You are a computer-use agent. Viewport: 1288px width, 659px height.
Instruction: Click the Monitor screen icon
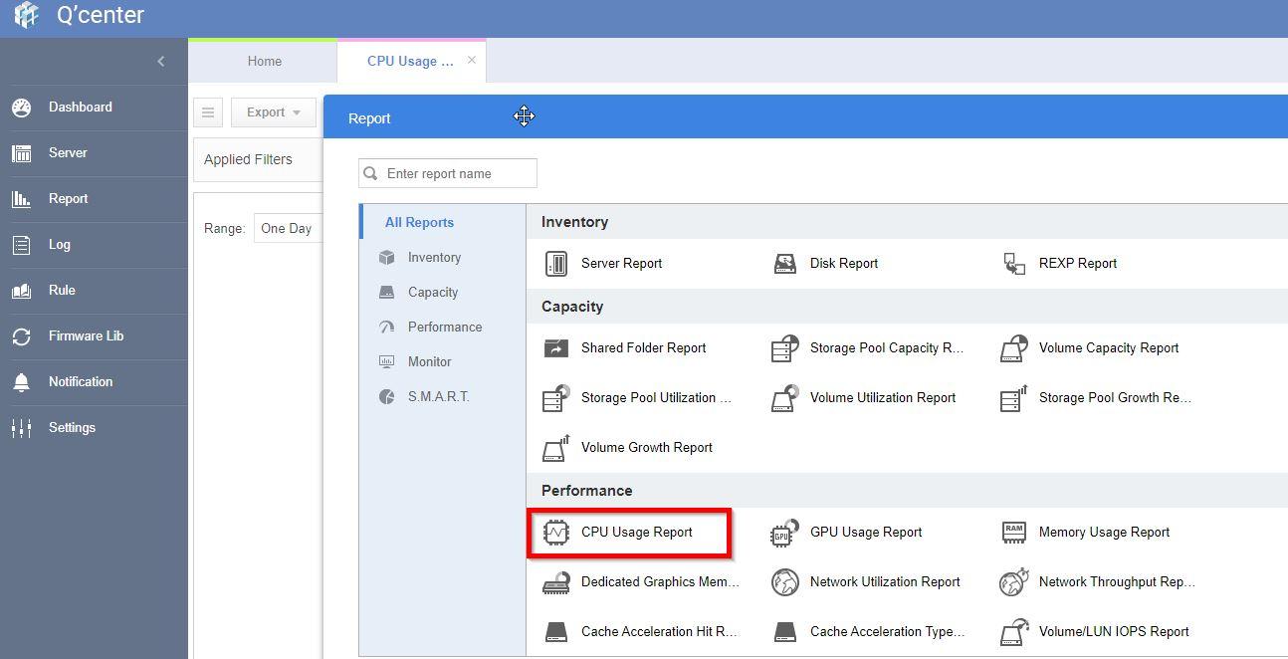pos(387,361)
